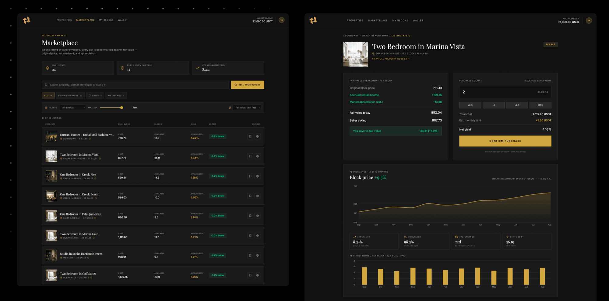Click the -1.8% below badge for Golf Suites
This screenshot has height=301, width=609.
(217, 275)
